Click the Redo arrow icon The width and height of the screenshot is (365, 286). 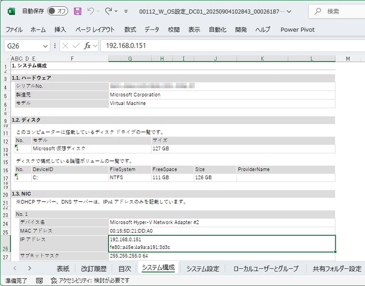click(x=109, y=11)
